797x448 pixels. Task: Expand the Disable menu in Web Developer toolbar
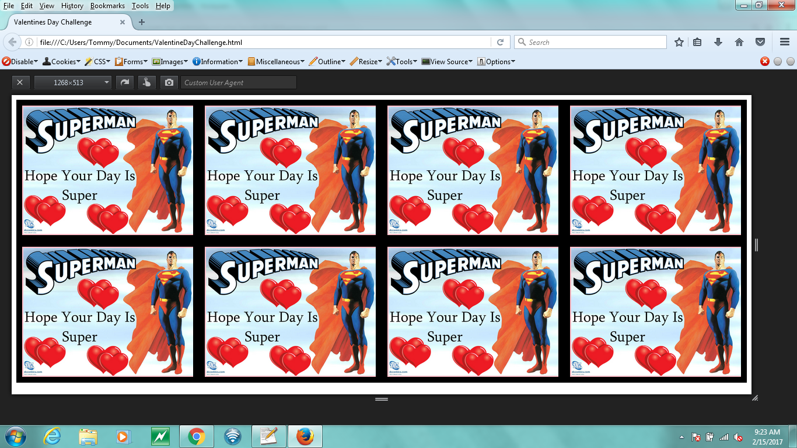point(20,61)
